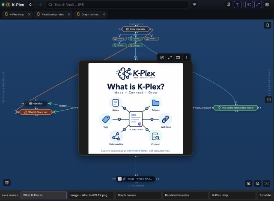Focus the Search Vault field

[117, 5]
